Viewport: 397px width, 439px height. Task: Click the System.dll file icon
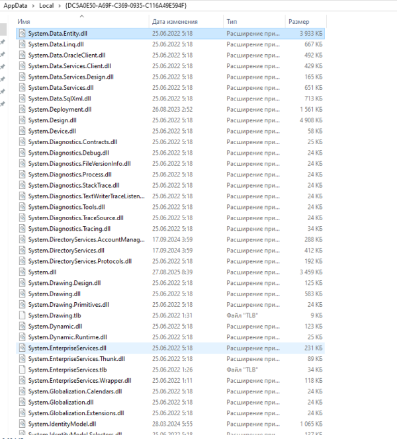(22, 272)
